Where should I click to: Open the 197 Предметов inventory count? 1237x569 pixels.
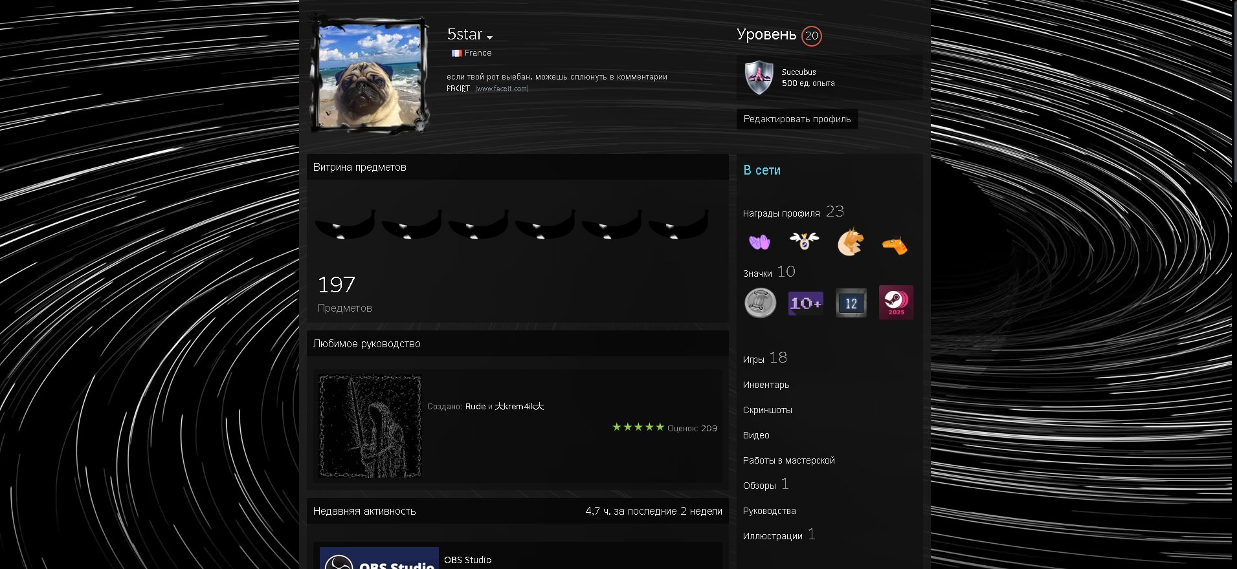pos(344,294)
